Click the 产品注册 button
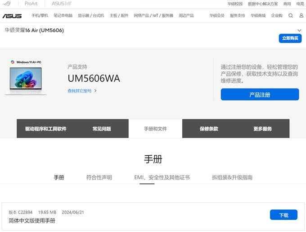Screen dimensions: 306x232 (260, 95)
